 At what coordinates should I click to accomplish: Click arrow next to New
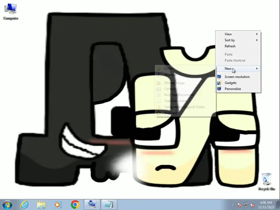[257, 69]
